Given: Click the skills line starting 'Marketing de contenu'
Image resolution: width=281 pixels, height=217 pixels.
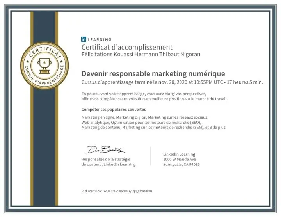Looking at the screenshot, I should (x=153, y=127).
